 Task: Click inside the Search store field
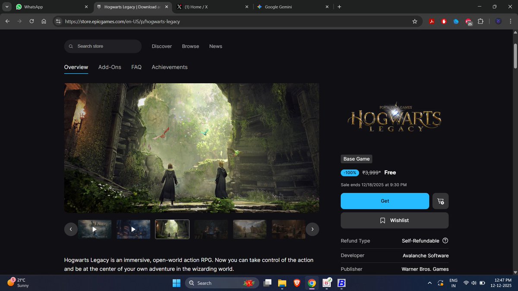coord(103,46)
